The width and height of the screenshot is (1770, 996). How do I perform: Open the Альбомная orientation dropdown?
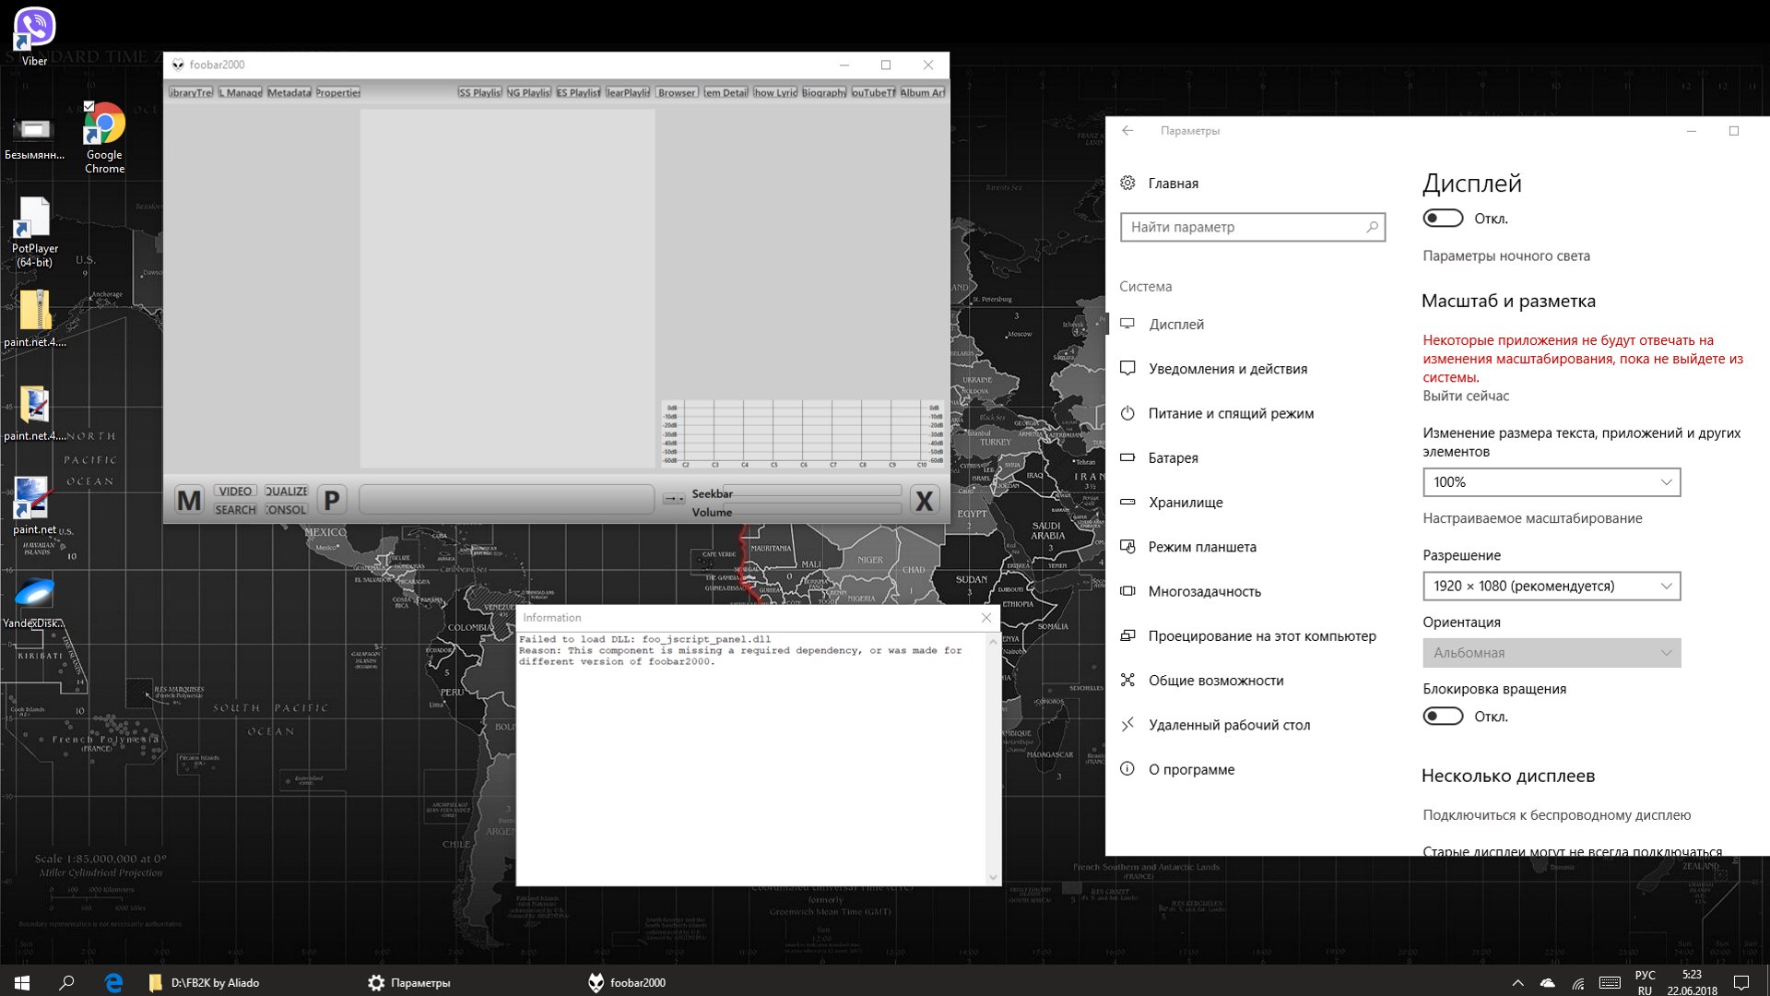1552,653
